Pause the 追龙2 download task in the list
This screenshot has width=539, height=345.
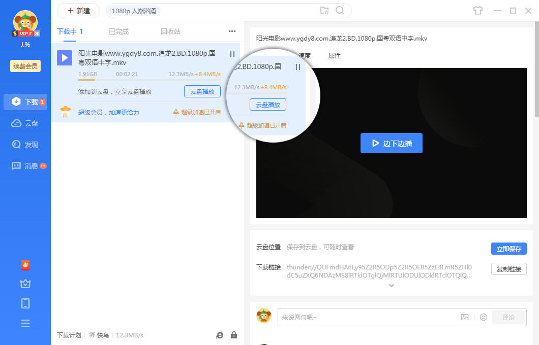coord(232,54)
